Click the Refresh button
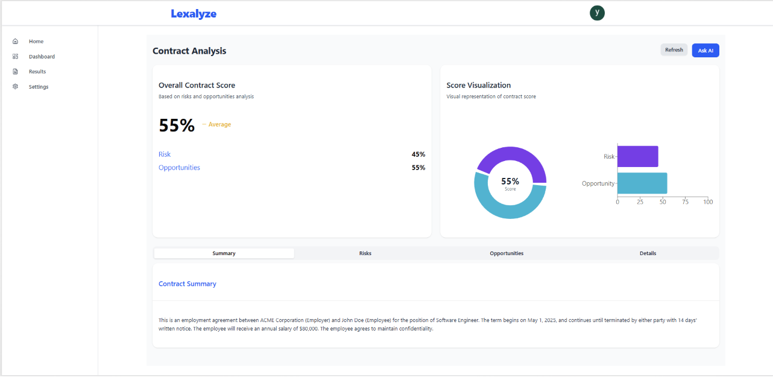Viewport: 773px width, 383px height. tap(674, 49)
